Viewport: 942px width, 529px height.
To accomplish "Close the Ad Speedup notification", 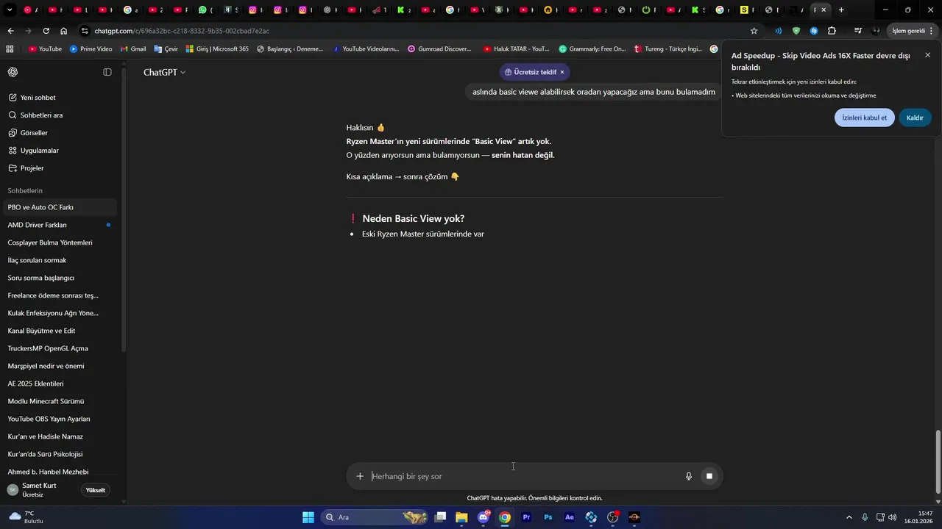I will coord(927,55).
